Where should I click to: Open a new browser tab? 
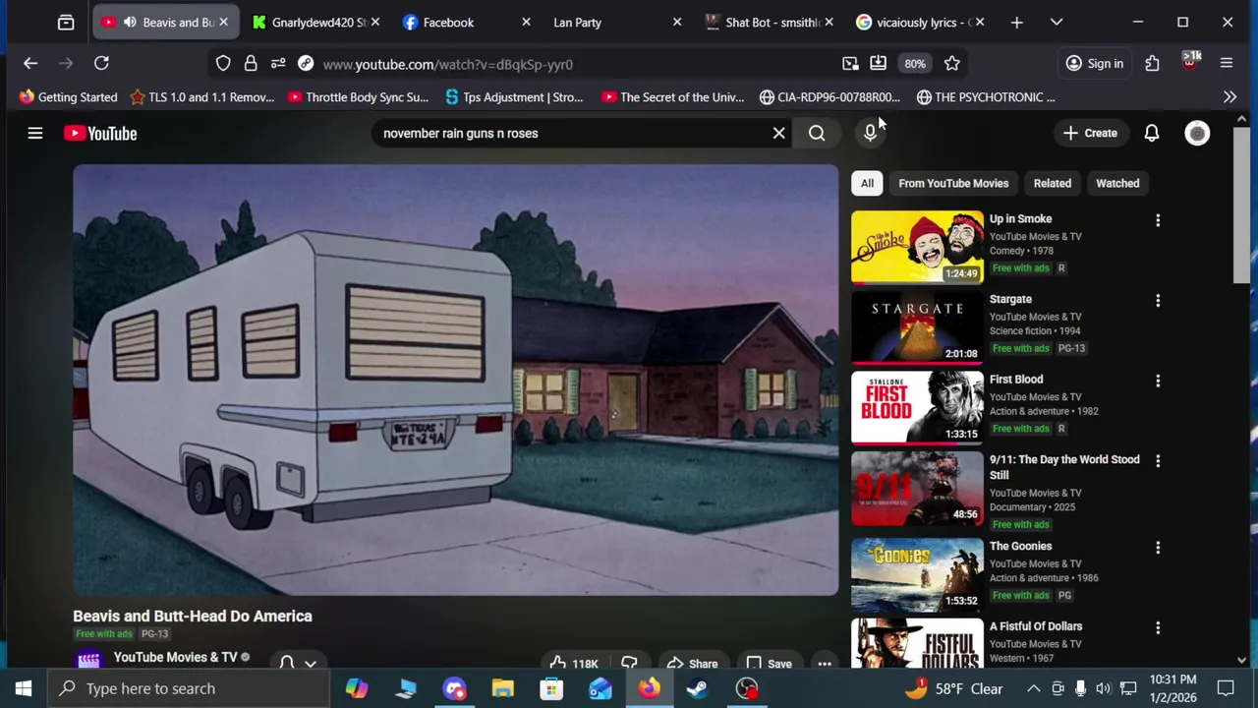[x=1017, y=22]
